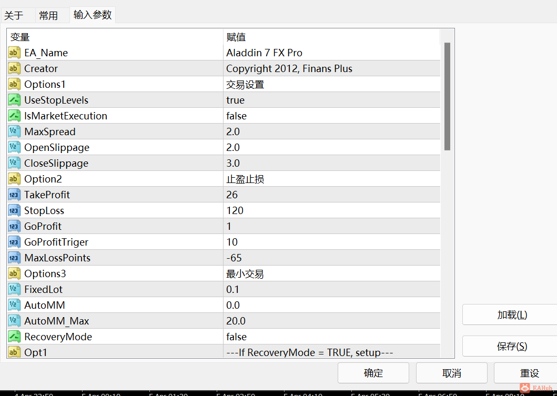Select the 输入参数 tab
The width and height of the screenshot is (557, 396).
point(93,15)
